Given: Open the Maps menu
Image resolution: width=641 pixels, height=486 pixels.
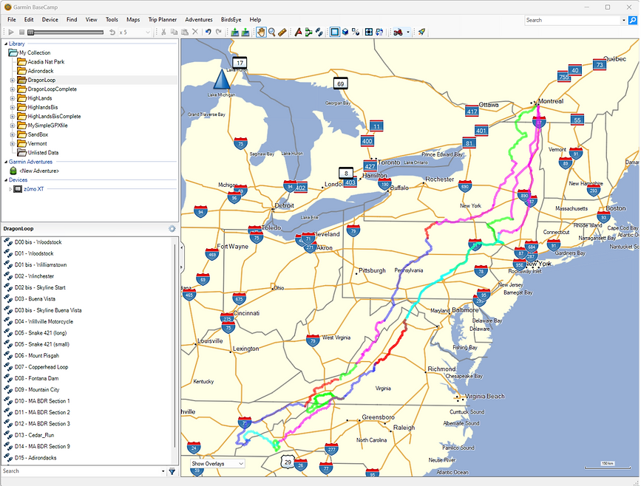Looking at the screenshot, I should 133,20.
